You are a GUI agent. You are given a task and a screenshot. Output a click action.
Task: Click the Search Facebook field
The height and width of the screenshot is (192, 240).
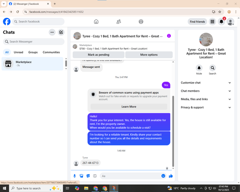[x=38, y=22]
